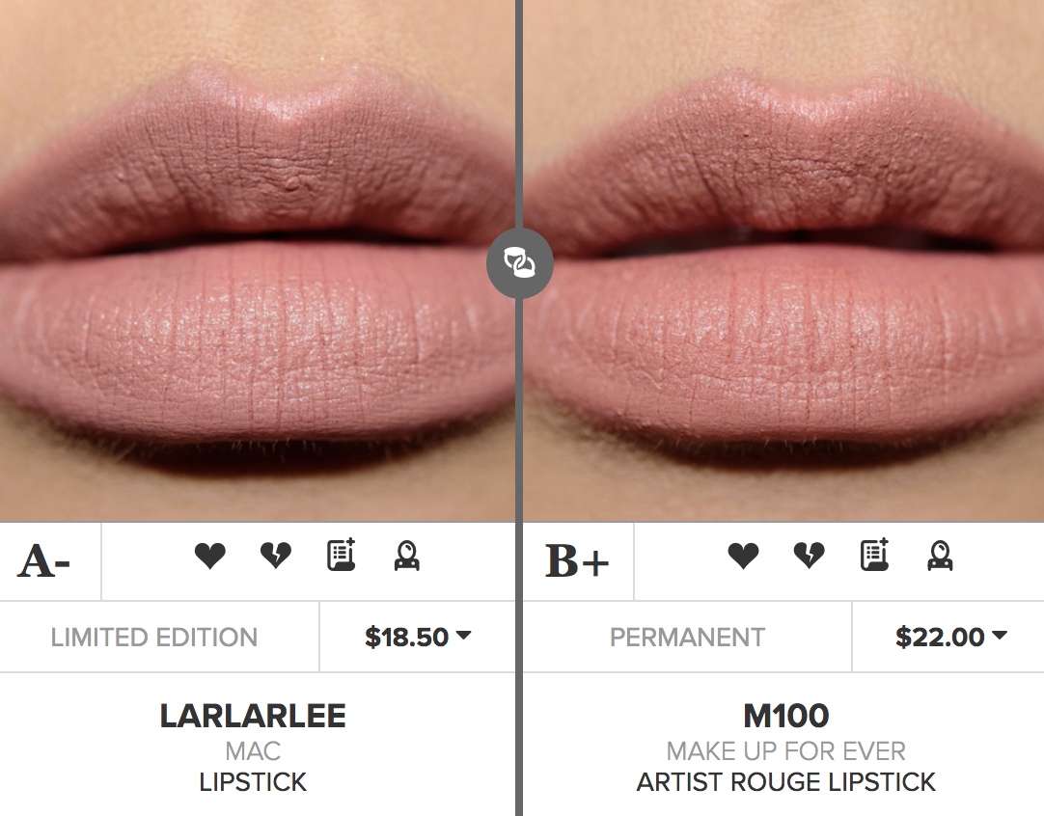Click the broken heart icon for M100

click(x=809, y=556)
